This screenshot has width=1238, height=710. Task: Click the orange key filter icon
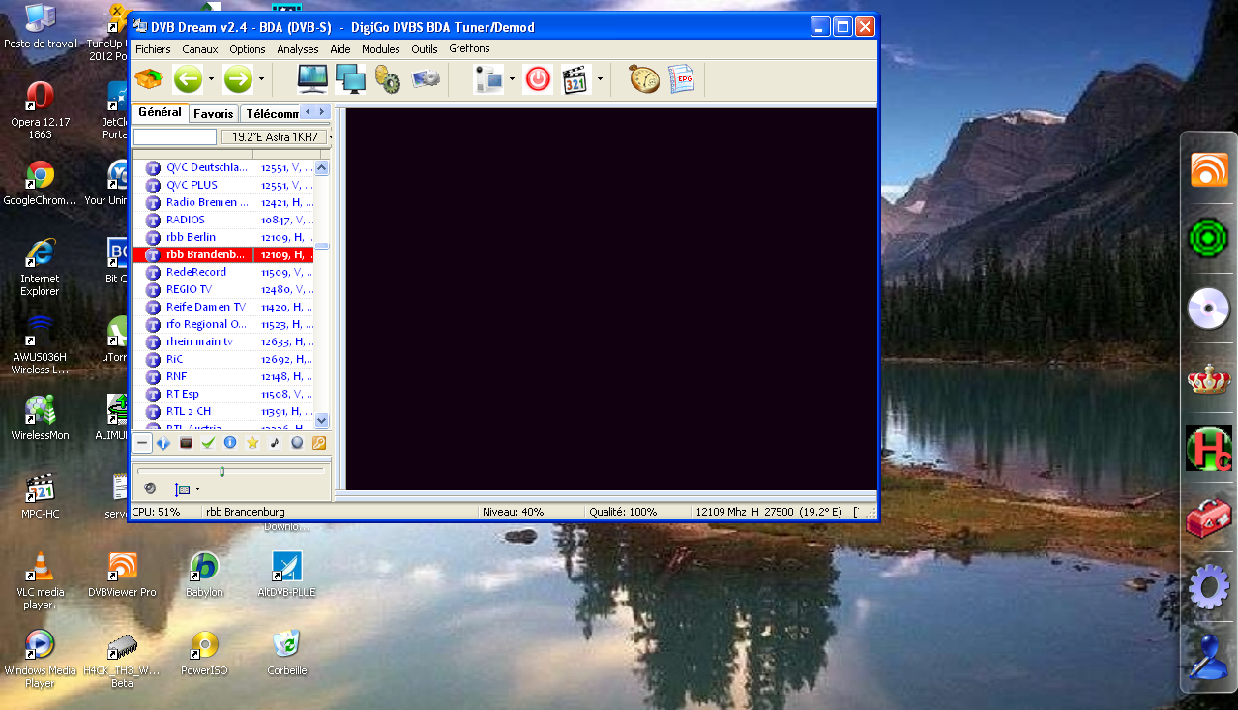[318, 443]
